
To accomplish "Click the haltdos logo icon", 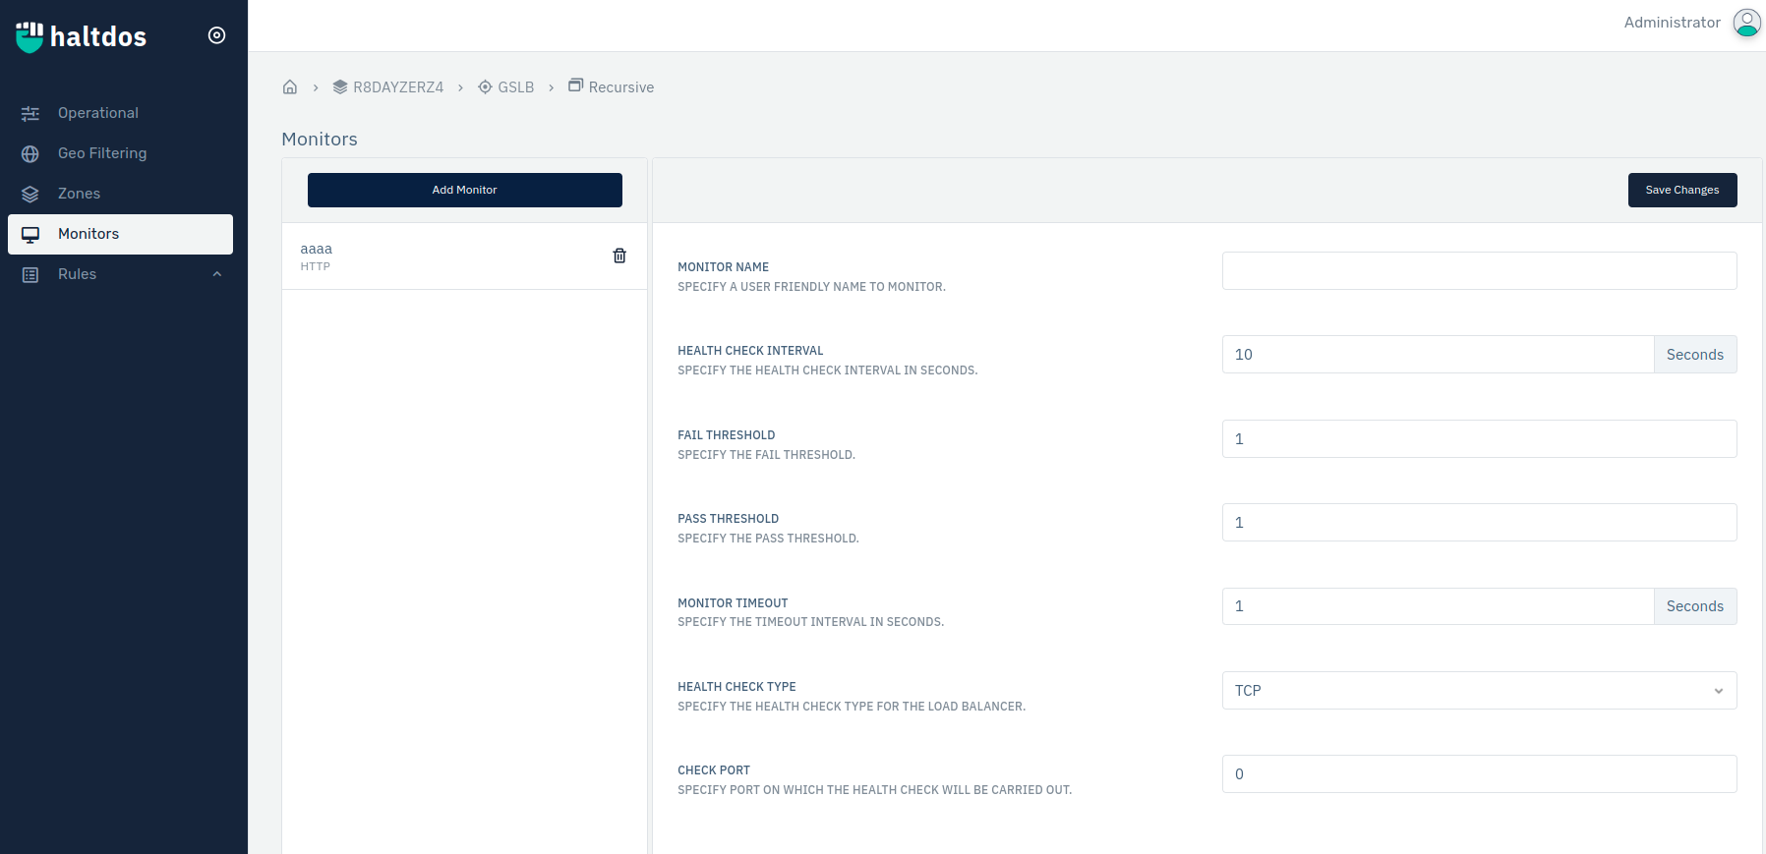I will click(29, 36).
